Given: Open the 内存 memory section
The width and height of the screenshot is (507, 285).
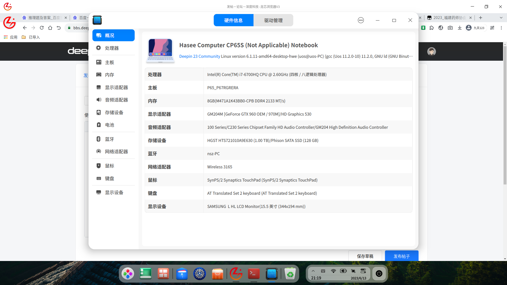Looking at the screenshot, I should 109,75.
